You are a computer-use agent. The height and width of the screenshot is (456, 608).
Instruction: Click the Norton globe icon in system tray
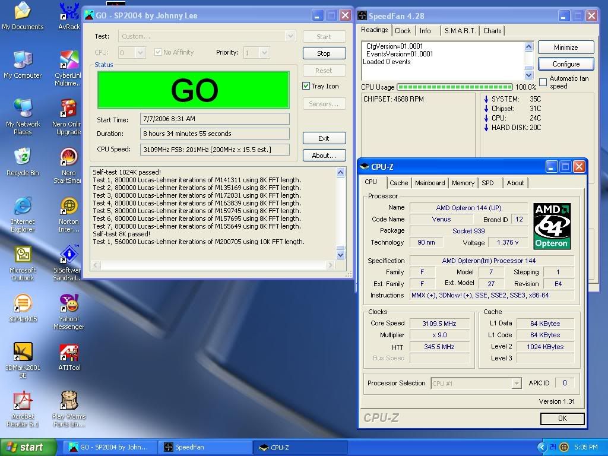564,447
